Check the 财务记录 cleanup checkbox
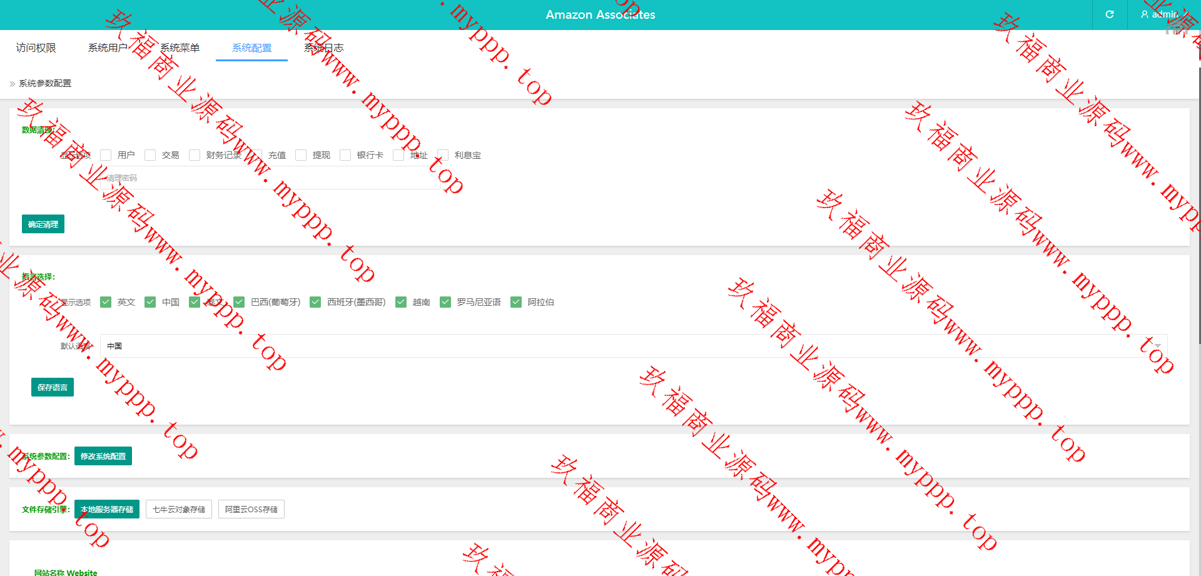Viewport: 1201px width, 576px height. [195, 155]
